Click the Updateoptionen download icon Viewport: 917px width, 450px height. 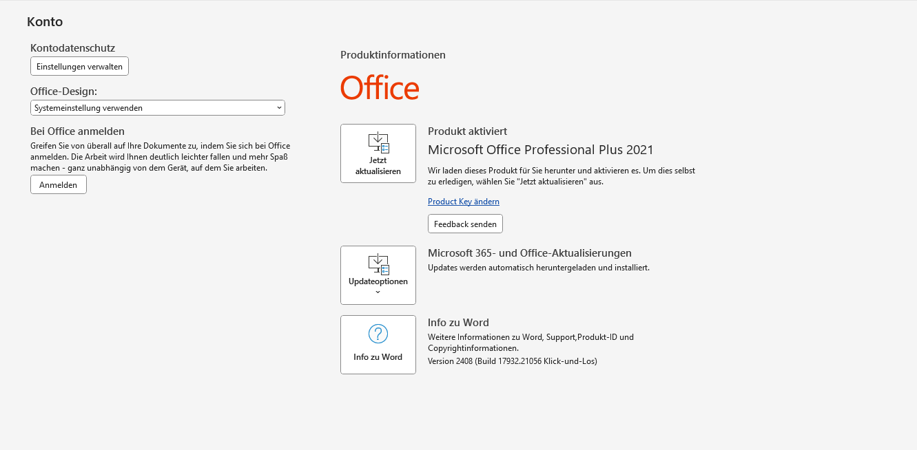pyautogui.click(x=378, y=264)
